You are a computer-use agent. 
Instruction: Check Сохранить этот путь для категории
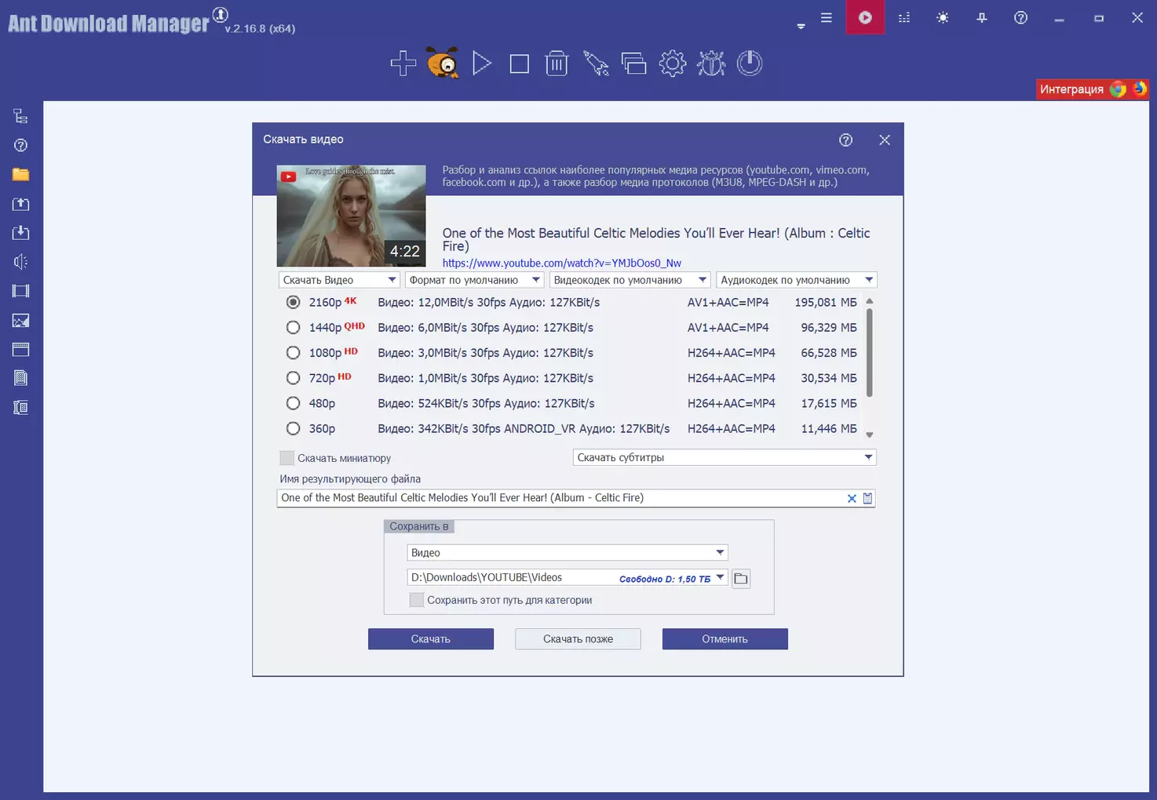[417, 600]
